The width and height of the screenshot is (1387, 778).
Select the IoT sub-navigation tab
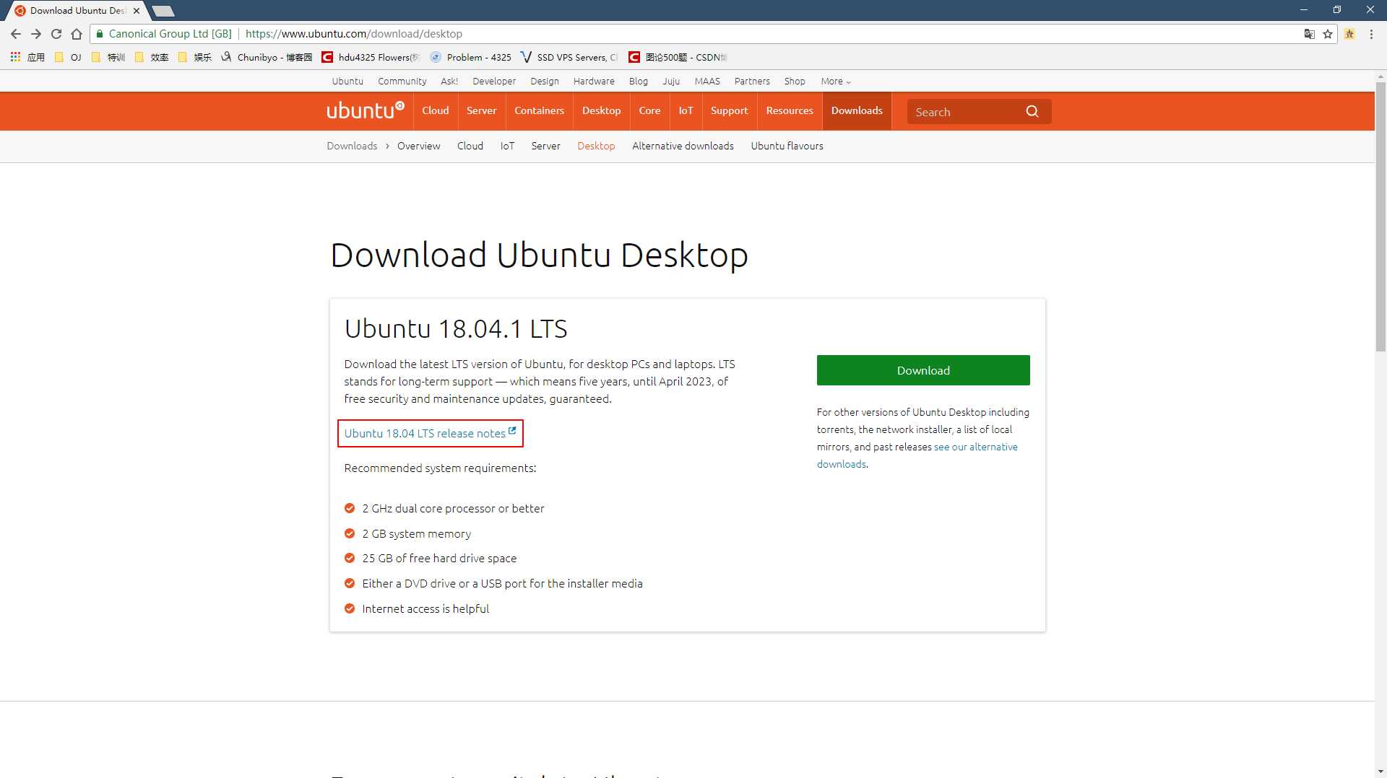coord(507,146)
